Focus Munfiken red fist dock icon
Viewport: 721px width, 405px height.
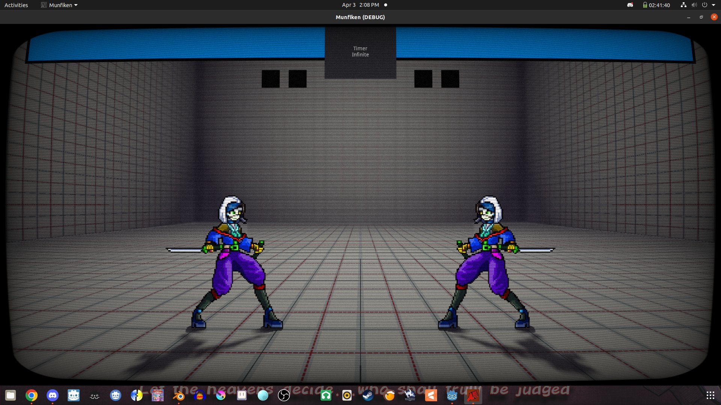coord(473,395)
